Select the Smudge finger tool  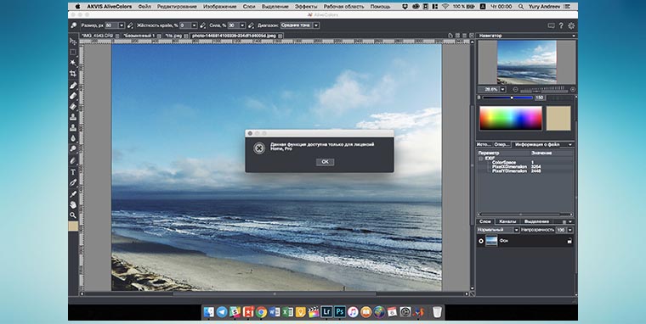[73, 160]
